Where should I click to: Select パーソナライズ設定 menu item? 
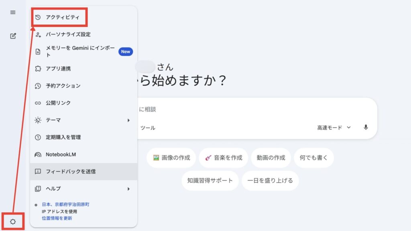68,34
